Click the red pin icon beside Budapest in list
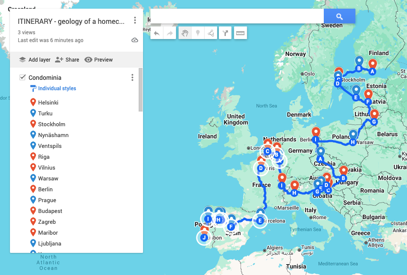407x275 pixels. (x=33, y=211)
